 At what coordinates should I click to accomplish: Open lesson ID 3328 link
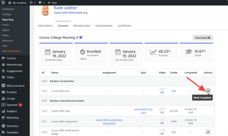coord(44,111)
